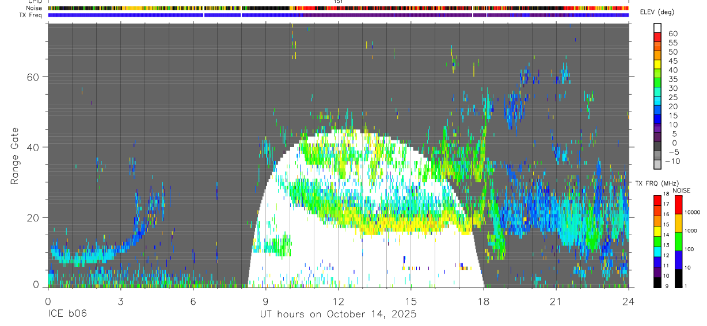Click the 'ELEV (deg)' color bar title

tap(657, 12)
